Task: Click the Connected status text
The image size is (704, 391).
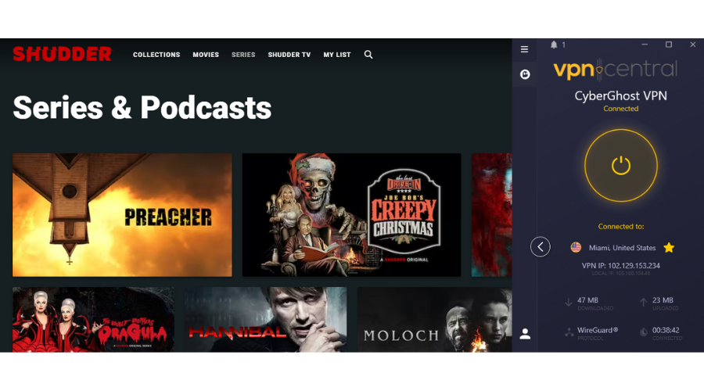Action: coord(620,109)
